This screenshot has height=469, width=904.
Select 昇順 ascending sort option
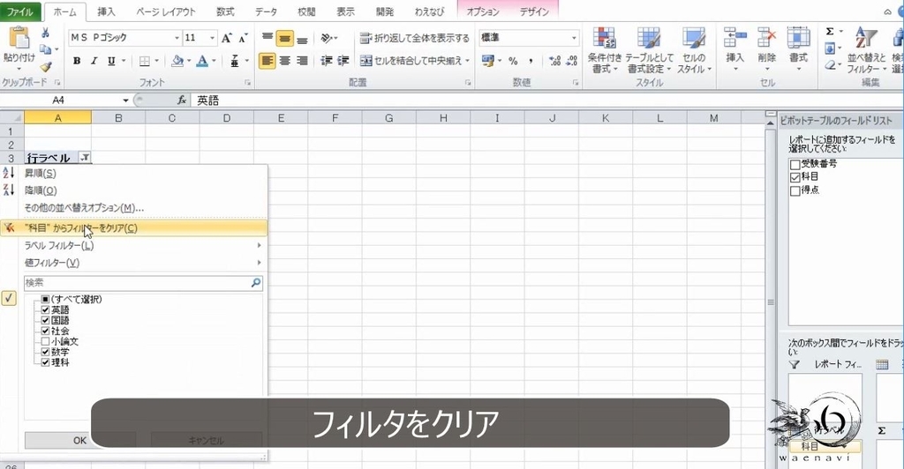pos(134,173)
